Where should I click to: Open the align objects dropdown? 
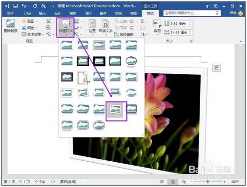tap(144, 21)
